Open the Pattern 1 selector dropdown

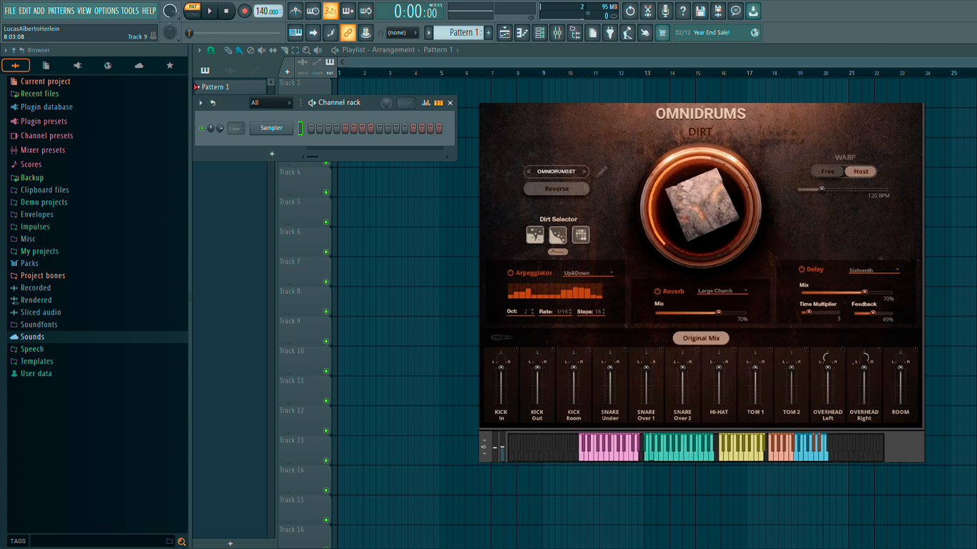click(459, 32)
